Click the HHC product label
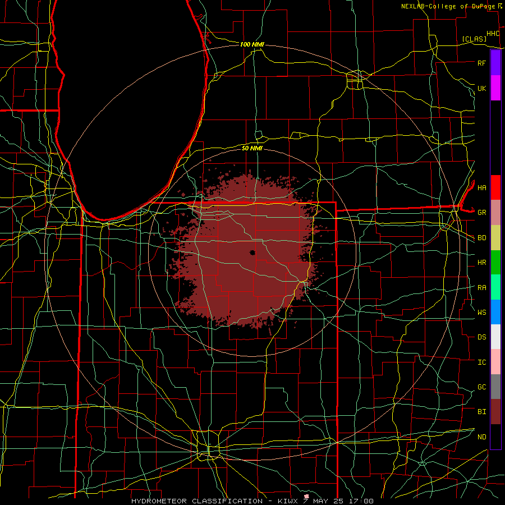This screenshot has height=505, width=505. coord(493,34)
